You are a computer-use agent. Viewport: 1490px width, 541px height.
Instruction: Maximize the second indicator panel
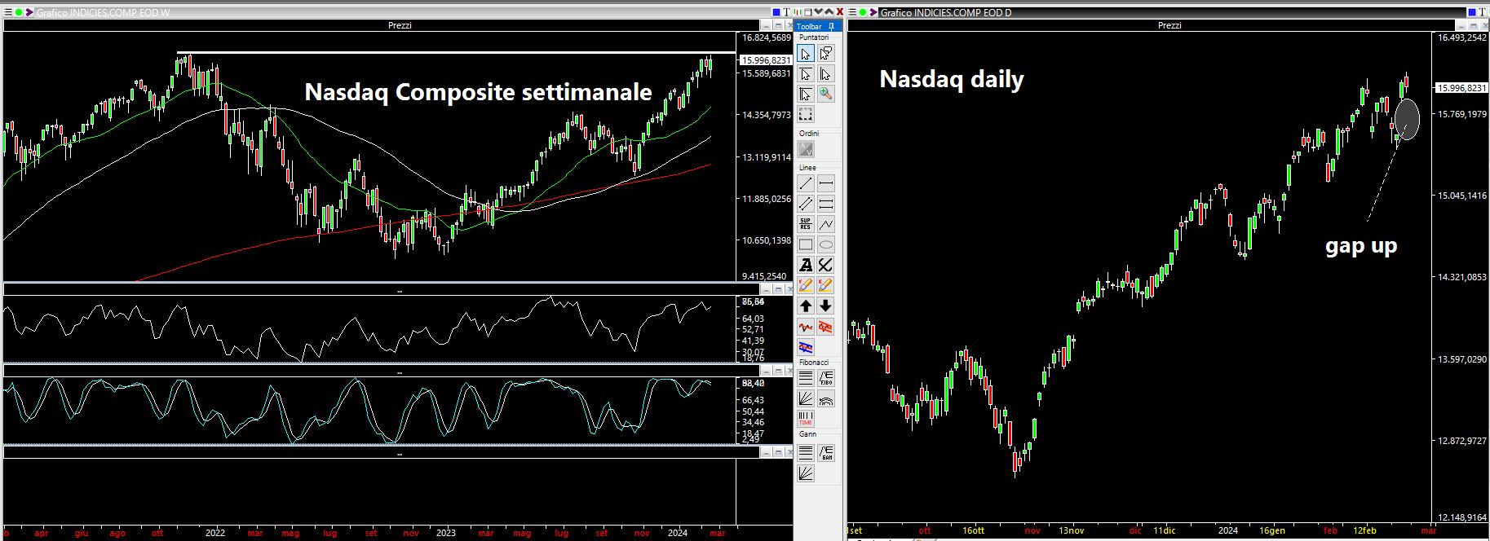click(x=779, y=371)
